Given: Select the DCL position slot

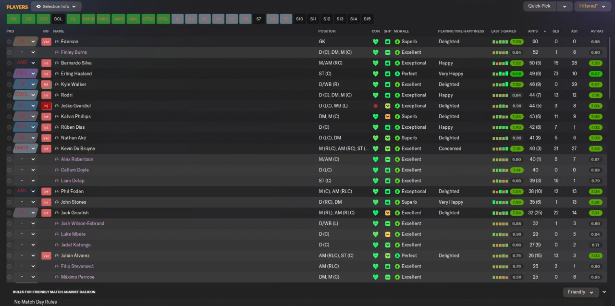Looking at the screenshot, I should (58, 19).
